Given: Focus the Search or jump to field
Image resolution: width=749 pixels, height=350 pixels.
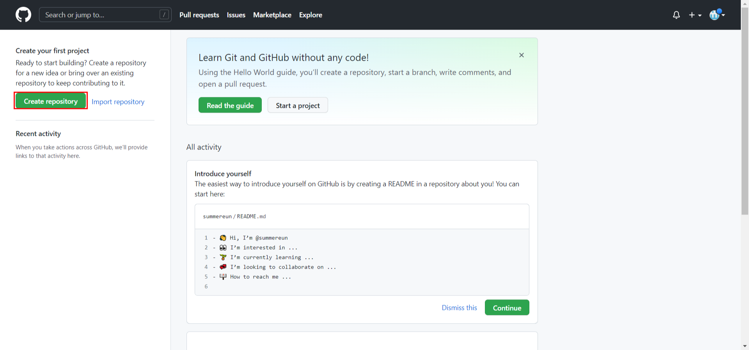Looking at the screenshot, I should tap(105, 15).
